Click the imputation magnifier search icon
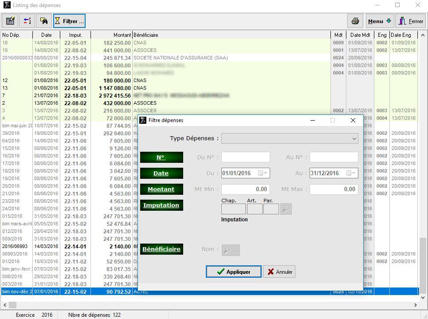 pos(286,209)
